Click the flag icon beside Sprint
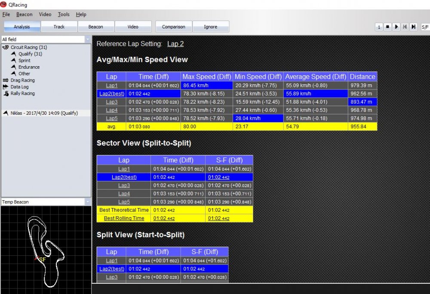Image resolution: width=430 pixels, height=294 pixels. point(14,61)
